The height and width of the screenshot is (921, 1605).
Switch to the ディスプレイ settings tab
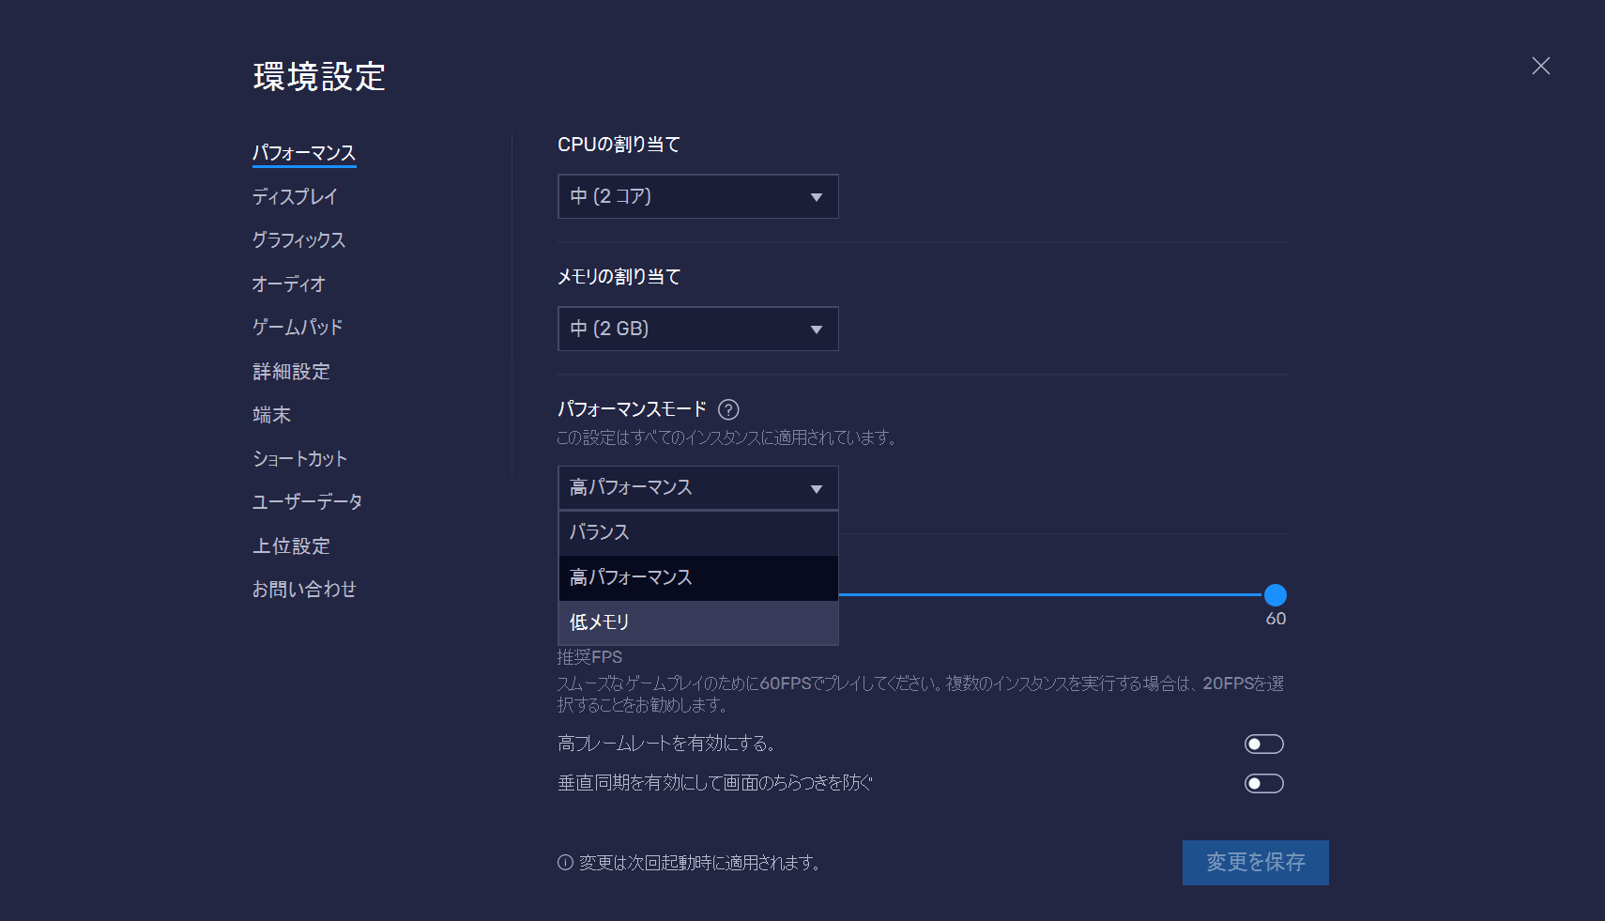pos(295,196)
